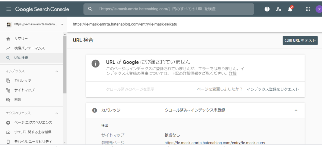Viewport: 322px width, 147px height.
Task: Open the property selector dropdown arrow
Action: point(62,24)
